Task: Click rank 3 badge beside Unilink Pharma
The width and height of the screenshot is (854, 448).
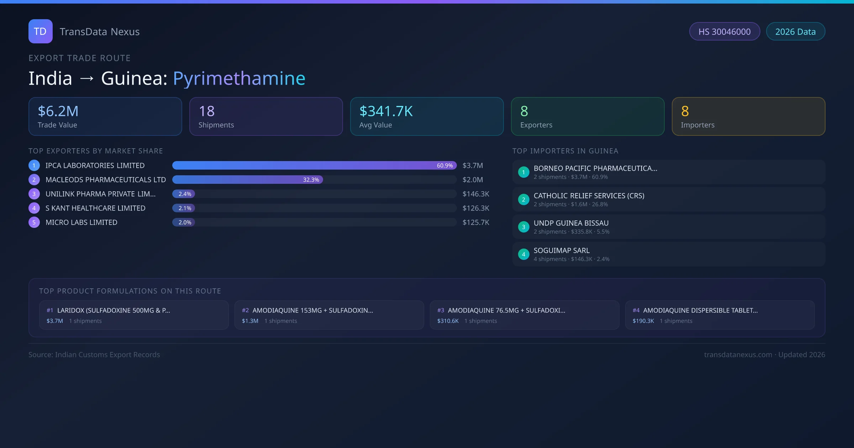Action: pyautogui.click(x=34, y=194)
